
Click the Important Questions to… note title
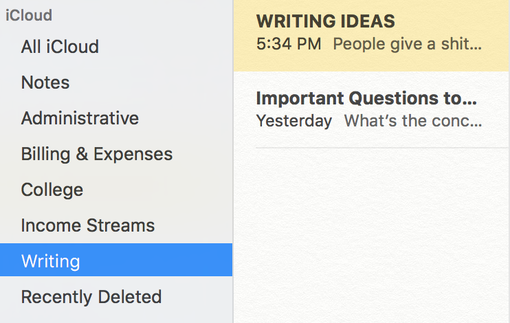tap(366, 98)
